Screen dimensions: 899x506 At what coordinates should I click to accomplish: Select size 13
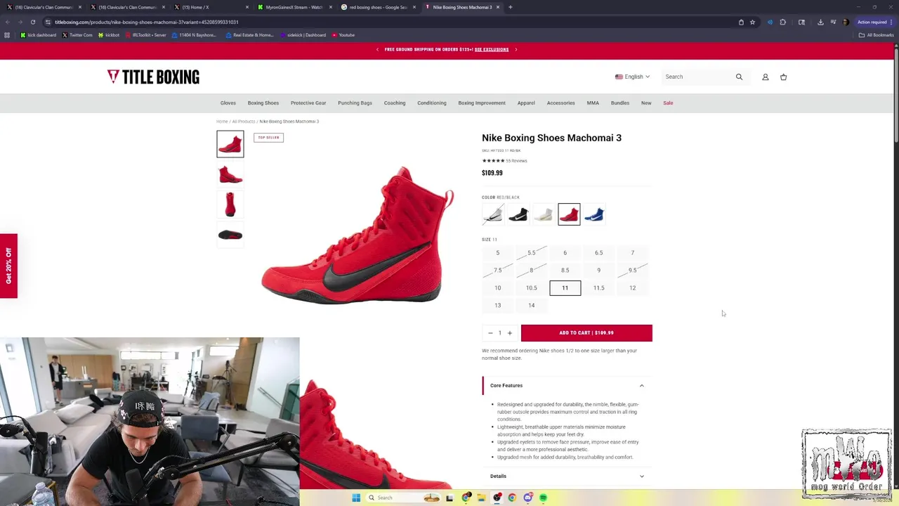497,306
